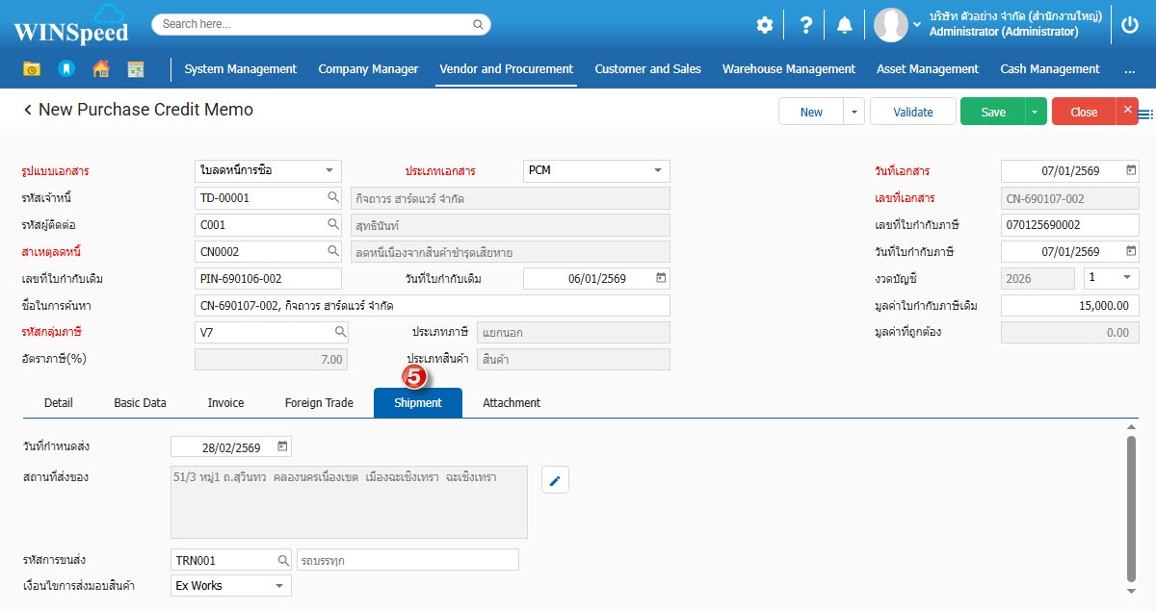1156x611 pixels.
Task: Open the settings gear icon
Action: (764, 25)
